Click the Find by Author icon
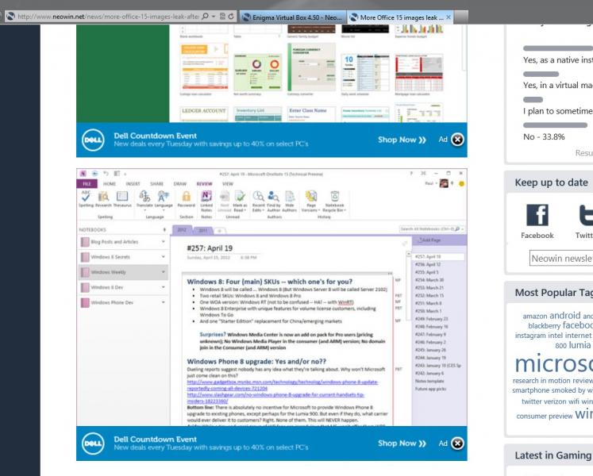593x476 pixels. [x=273, y=196]
